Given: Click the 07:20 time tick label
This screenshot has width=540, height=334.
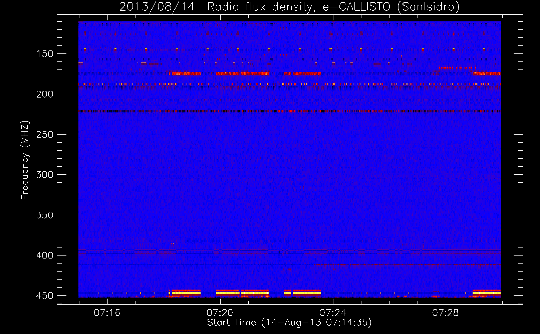Looking at the screenshot, I should coord(220,313).
